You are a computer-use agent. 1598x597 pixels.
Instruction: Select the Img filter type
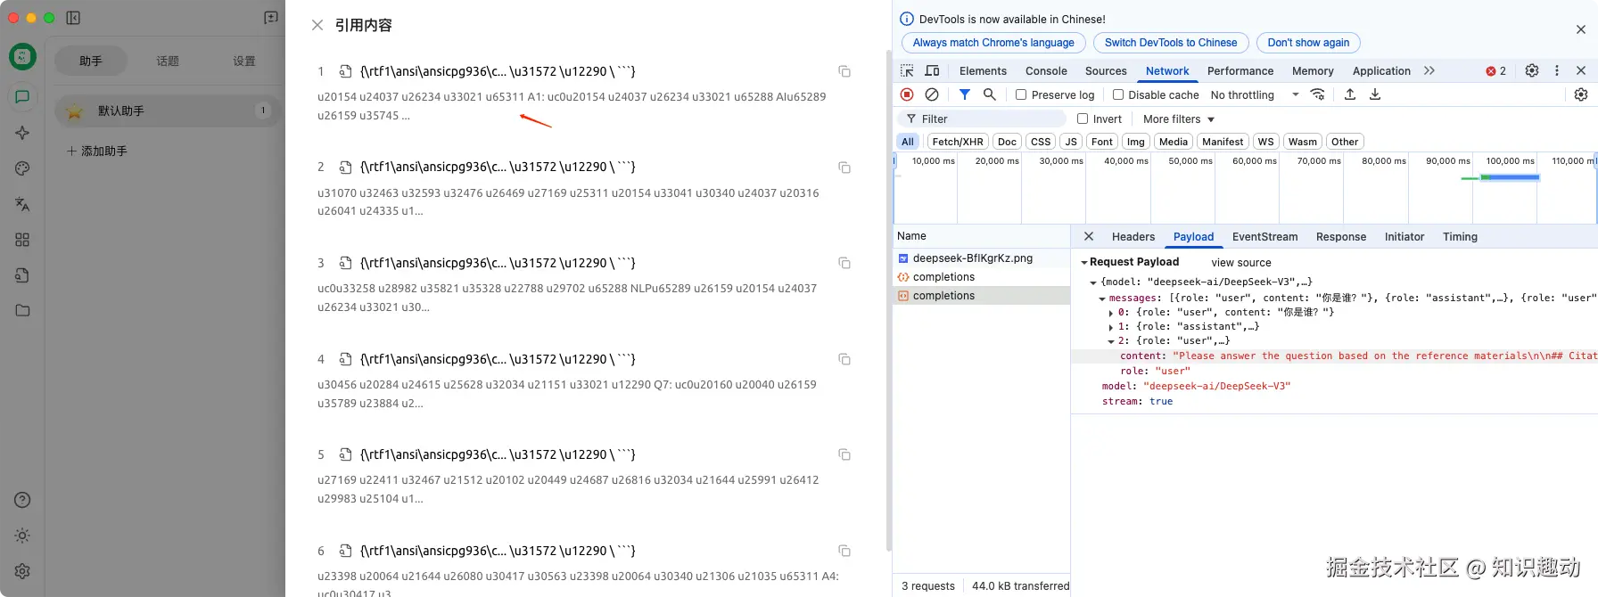[x=1136, y=142]
